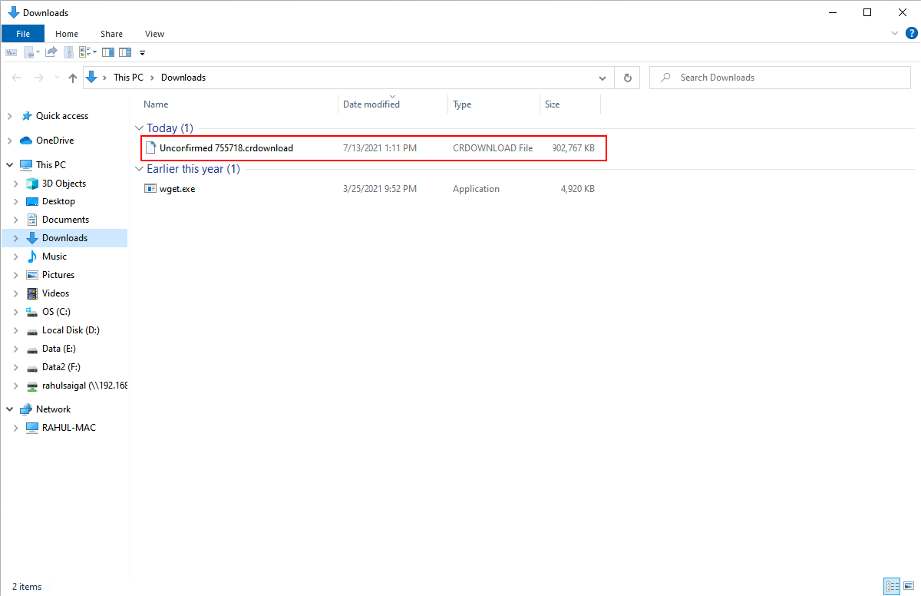
Task: Click the wget.exe application icon
Action: pyautogui.click(x=151, y=189)
